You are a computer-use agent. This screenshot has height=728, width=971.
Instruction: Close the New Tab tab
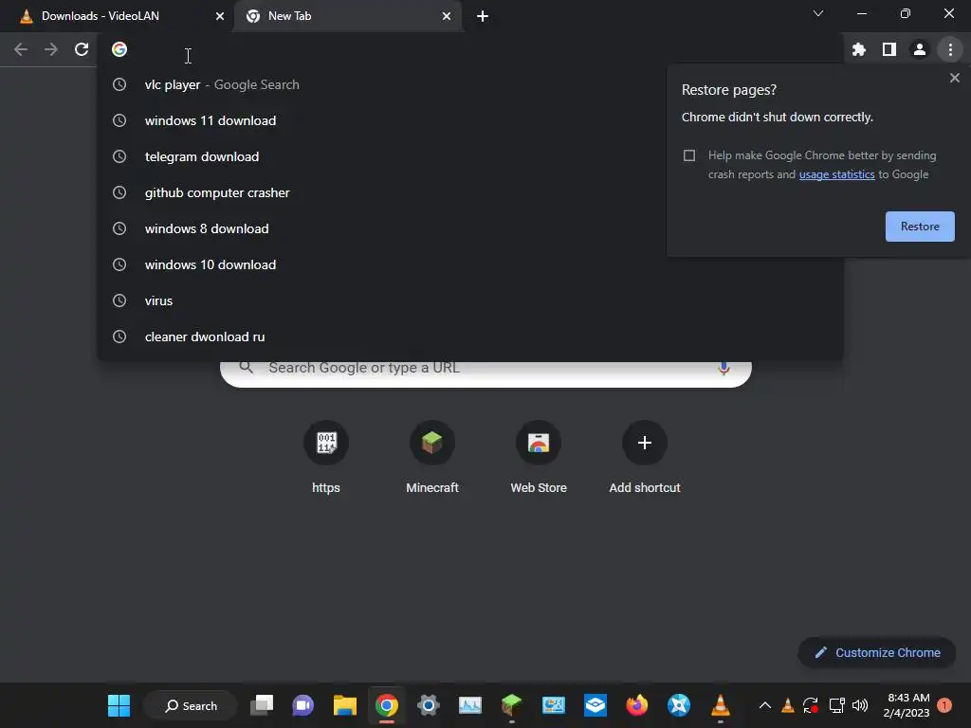[x=447, y=16]
